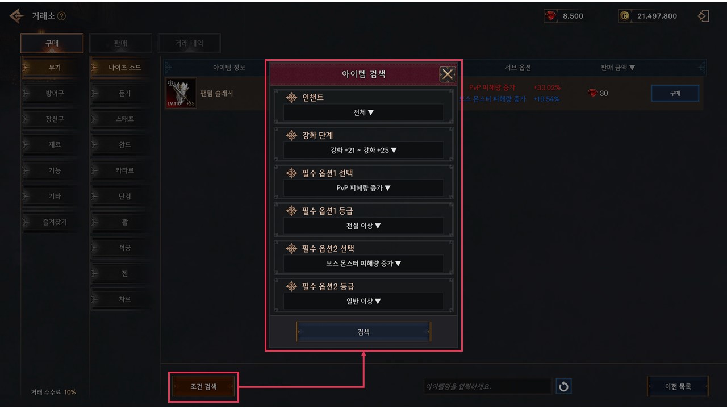This screenshot has width=727, height=409.
Task: Open the 필수 옵션1 선택 PvP 피해량 증가 dropdown
Action: 363,188
